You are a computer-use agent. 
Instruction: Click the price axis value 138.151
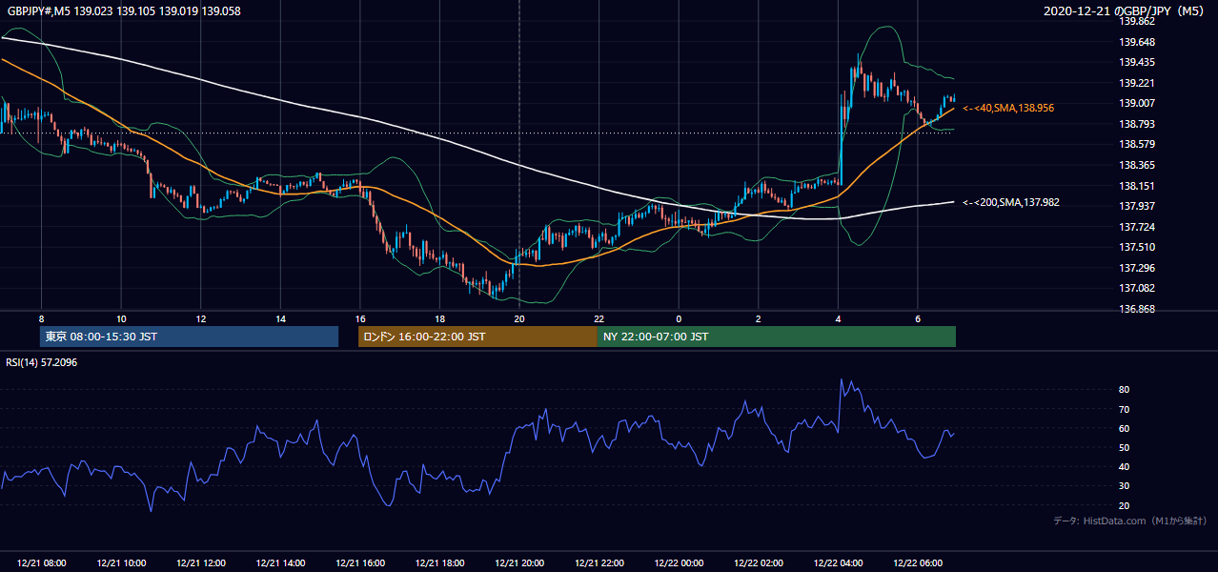click(1138, 186)
